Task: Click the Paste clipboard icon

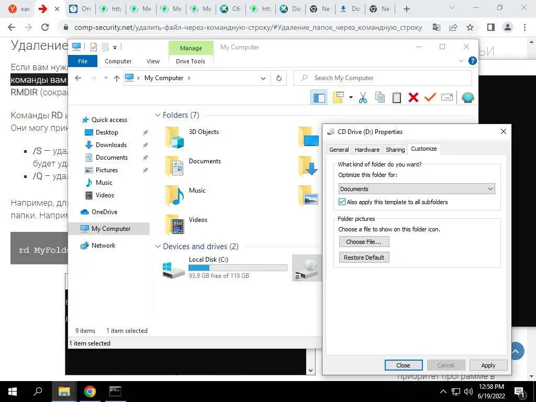Action: 397,98
